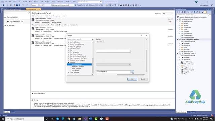Collapse the All Archives section
Screen dimensions: 215x121
click(5, 25)
